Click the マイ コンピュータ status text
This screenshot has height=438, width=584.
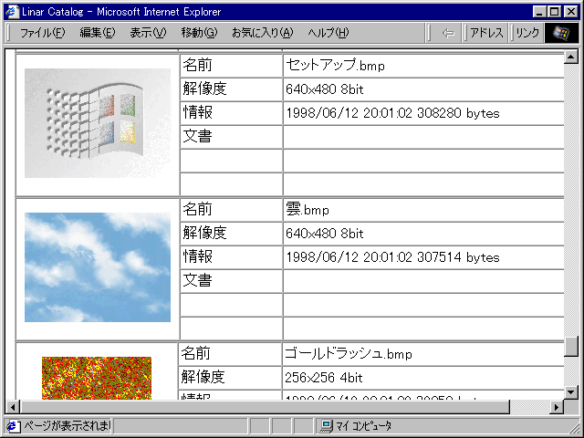coord(363,426)
